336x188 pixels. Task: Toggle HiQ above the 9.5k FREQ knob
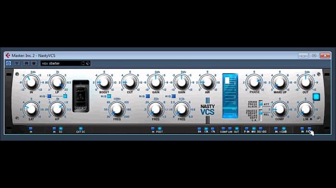coord(174,96)
